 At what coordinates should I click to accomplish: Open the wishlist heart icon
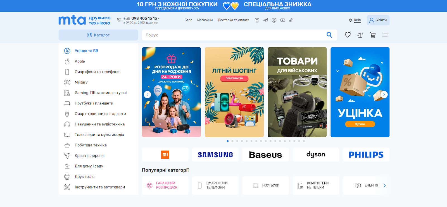click(x=348, y=35)
